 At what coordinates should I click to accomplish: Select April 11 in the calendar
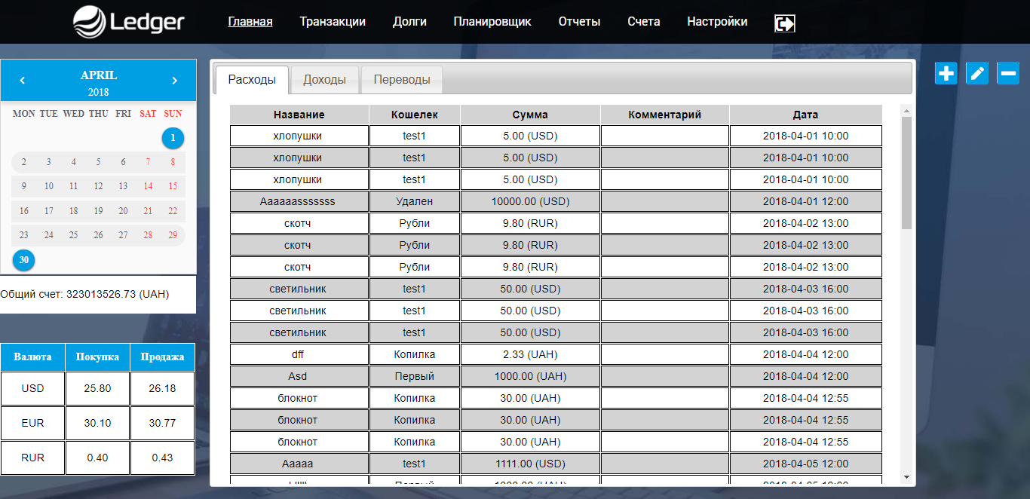73,186
